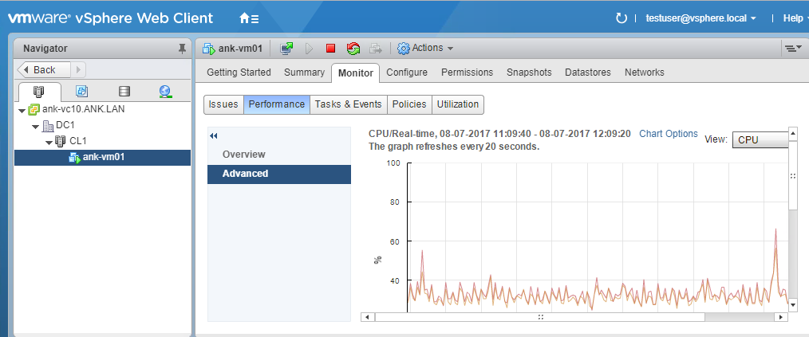Go Back in the Navigator
809x337 pixels.
click(x=45, y=69)
